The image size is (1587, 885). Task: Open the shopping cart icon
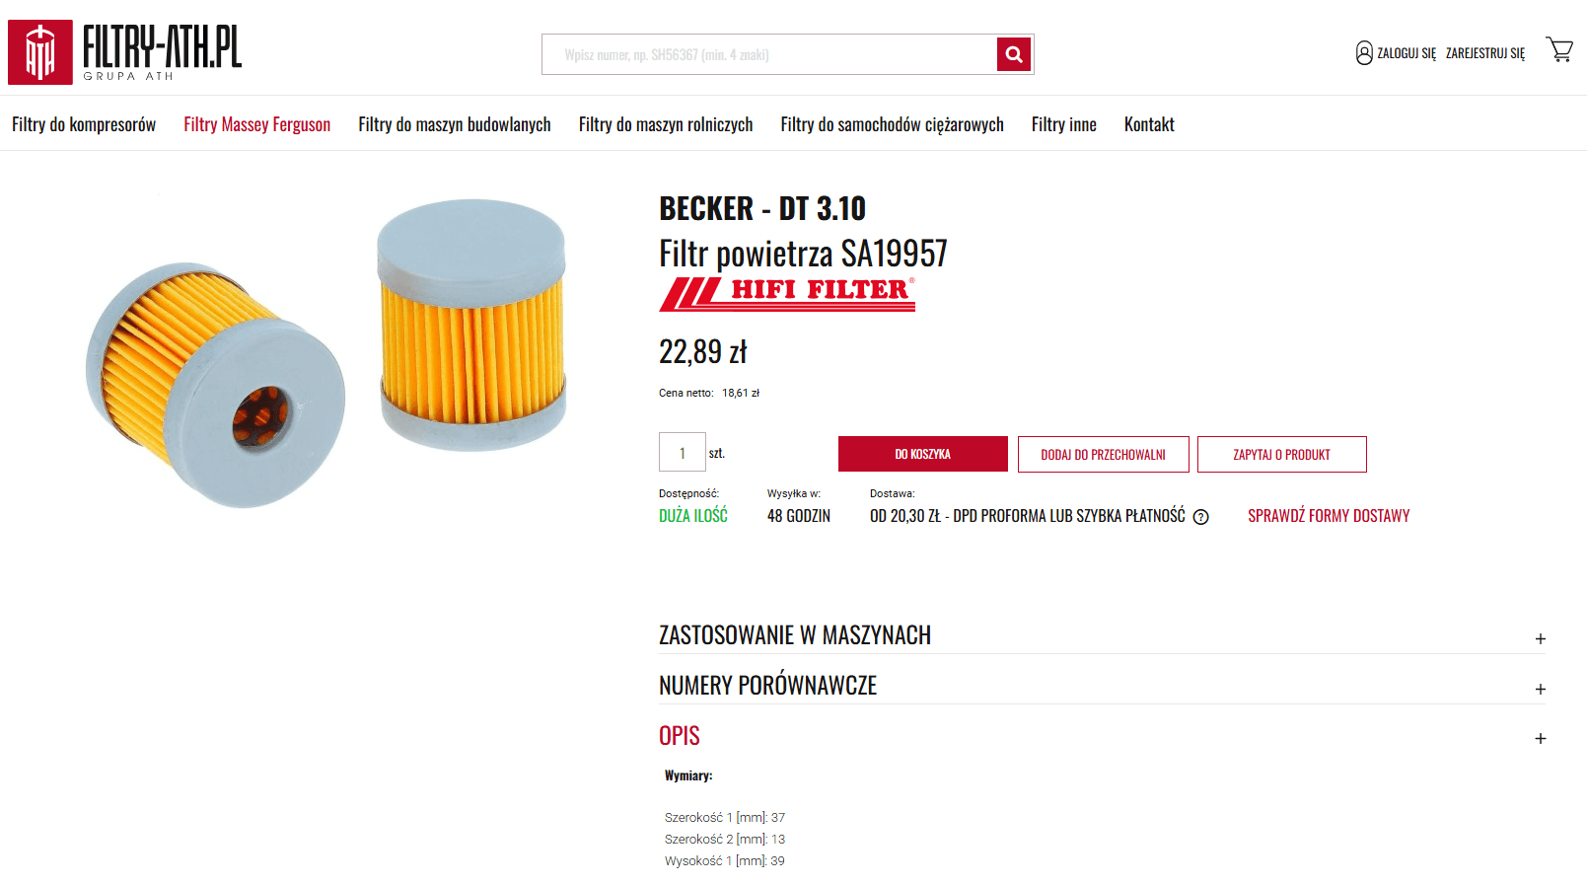pyautogui.click(x=1559, y=50)
